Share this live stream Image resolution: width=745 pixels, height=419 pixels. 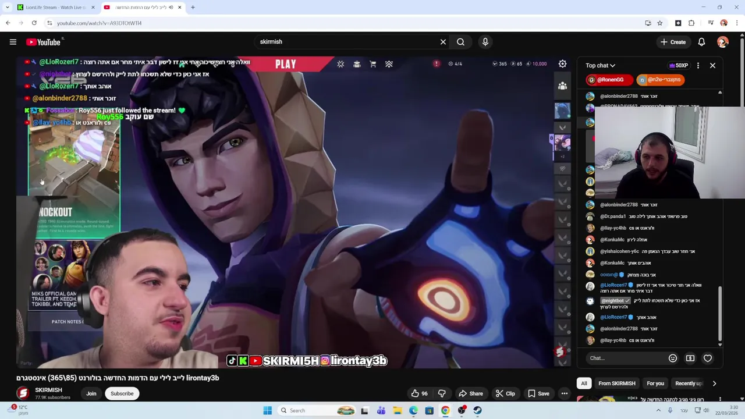470,393
